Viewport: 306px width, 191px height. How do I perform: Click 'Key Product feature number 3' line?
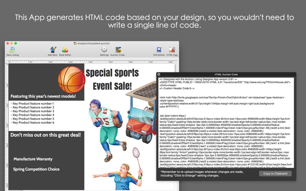click(33, 111)
